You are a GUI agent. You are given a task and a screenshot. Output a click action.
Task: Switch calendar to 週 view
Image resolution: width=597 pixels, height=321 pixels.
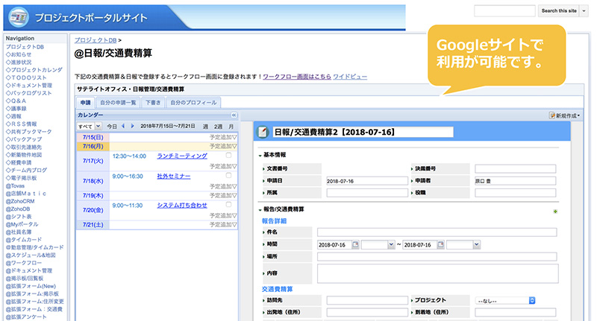pyautogui.click(x=205, y=126)
